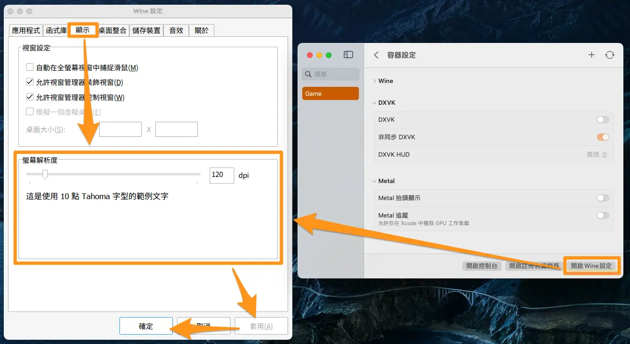Open the DXVK HUD dropdown
The height and width of the screenshot is (344, 630).
[x=597, y=155]
